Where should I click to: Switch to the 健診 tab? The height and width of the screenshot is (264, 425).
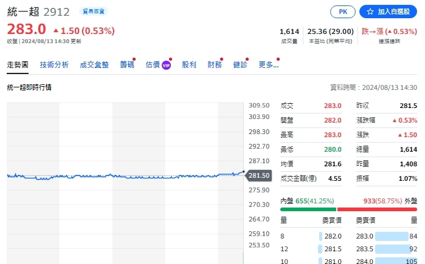(x=240, y=65)
